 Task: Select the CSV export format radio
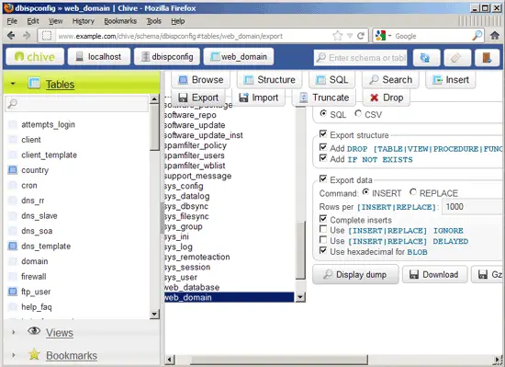(x=358, y=113)
